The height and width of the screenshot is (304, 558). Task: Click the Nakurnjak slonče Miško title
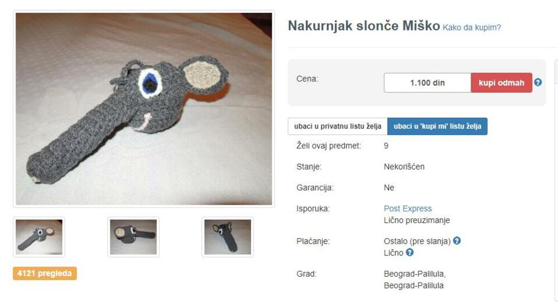[364, 26]
